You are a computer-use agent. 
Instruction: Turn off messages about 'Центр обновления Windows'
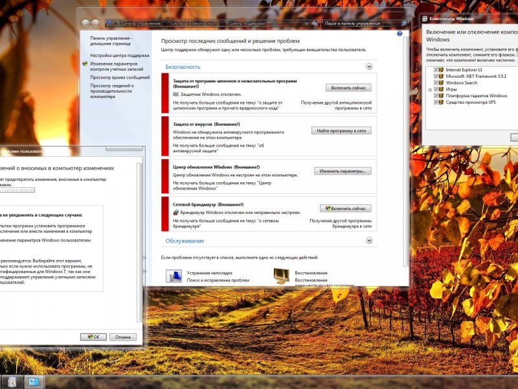point(222,185)
